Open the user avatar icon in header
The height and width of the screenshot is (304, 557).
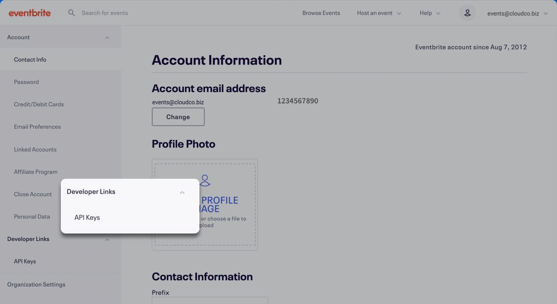click(467, 13)
